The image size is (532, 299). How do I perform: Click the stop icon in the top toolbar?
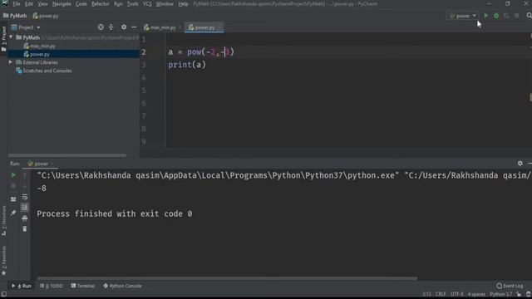pos(516,16)
